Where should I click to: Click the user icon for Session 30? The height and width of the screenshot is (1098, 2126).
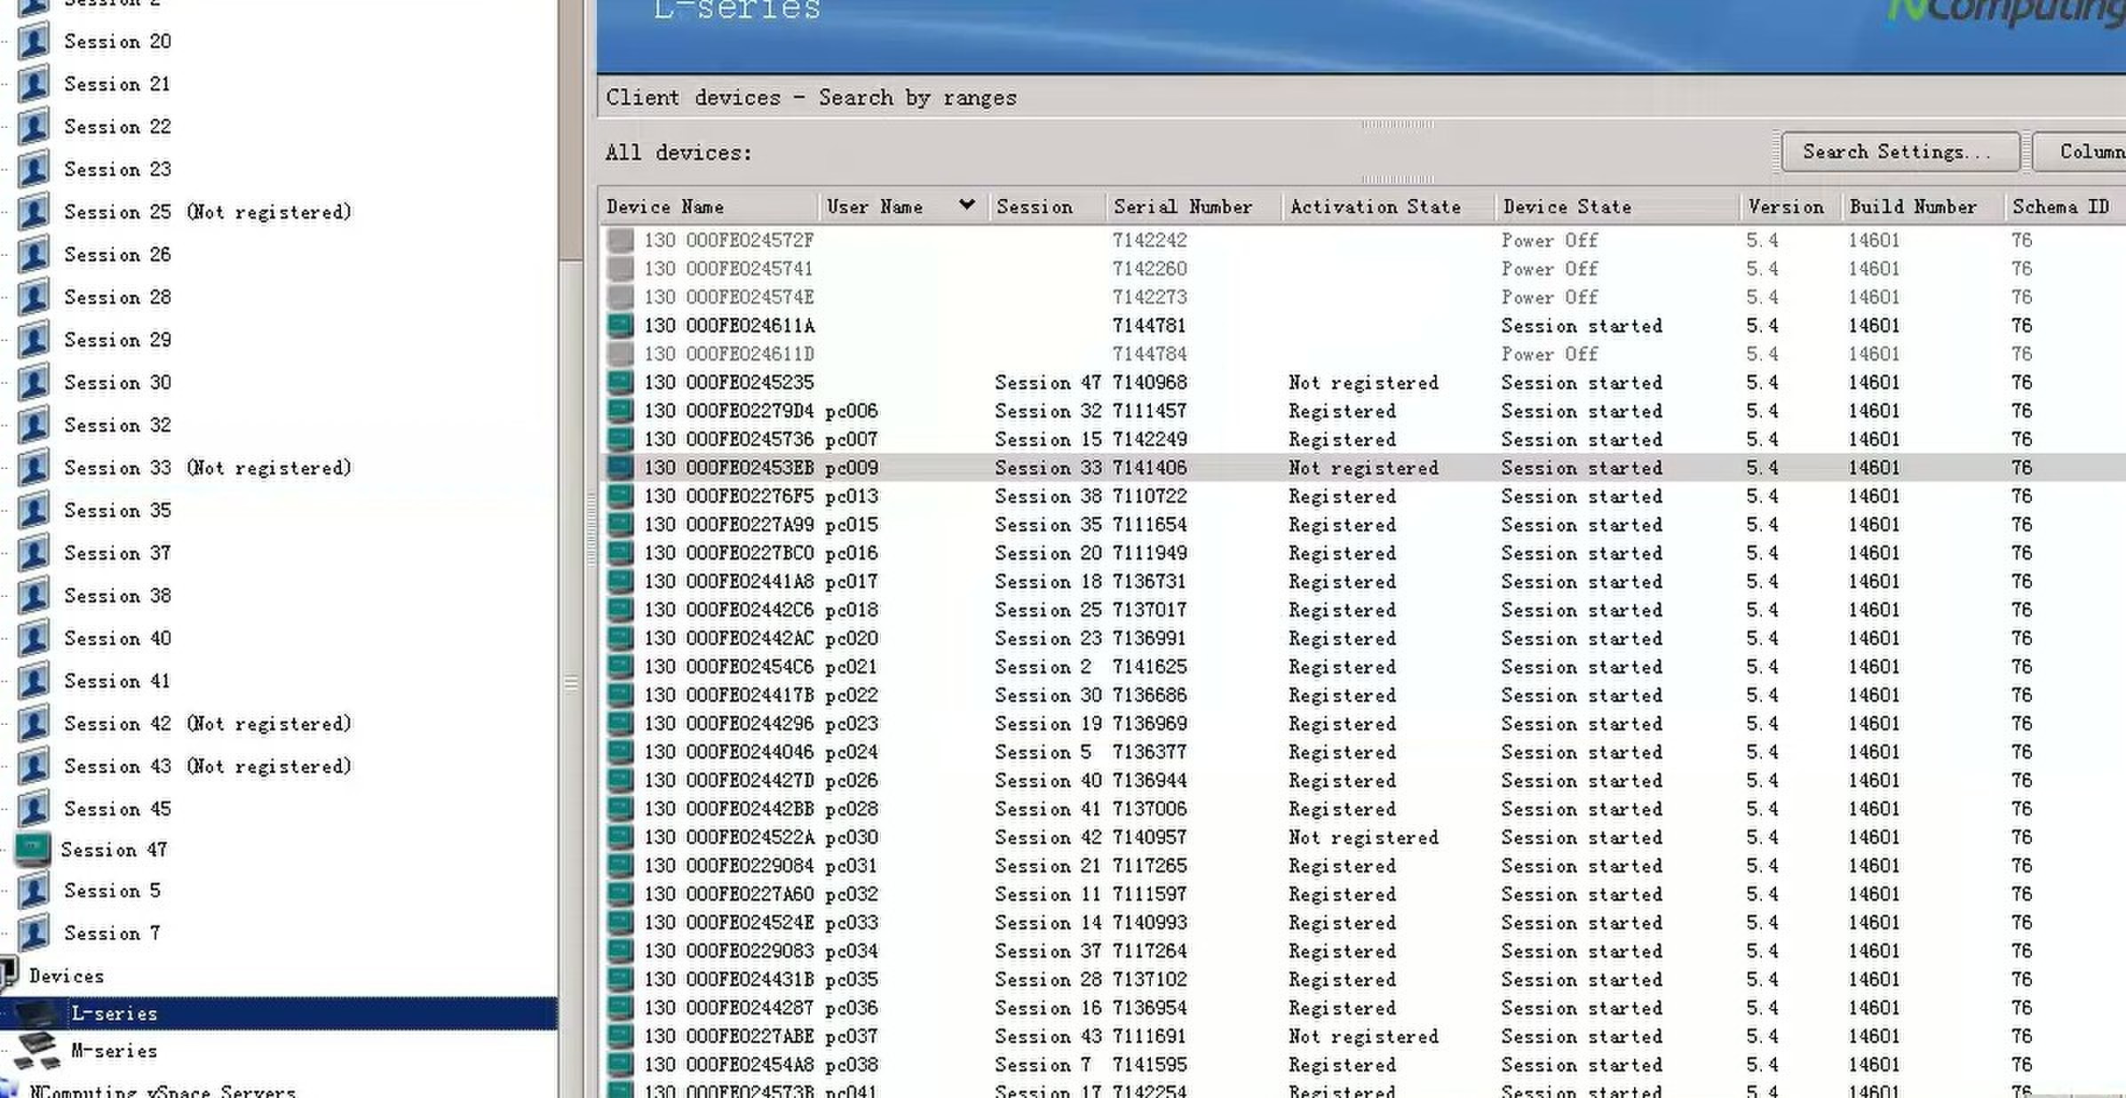(34, 383)
